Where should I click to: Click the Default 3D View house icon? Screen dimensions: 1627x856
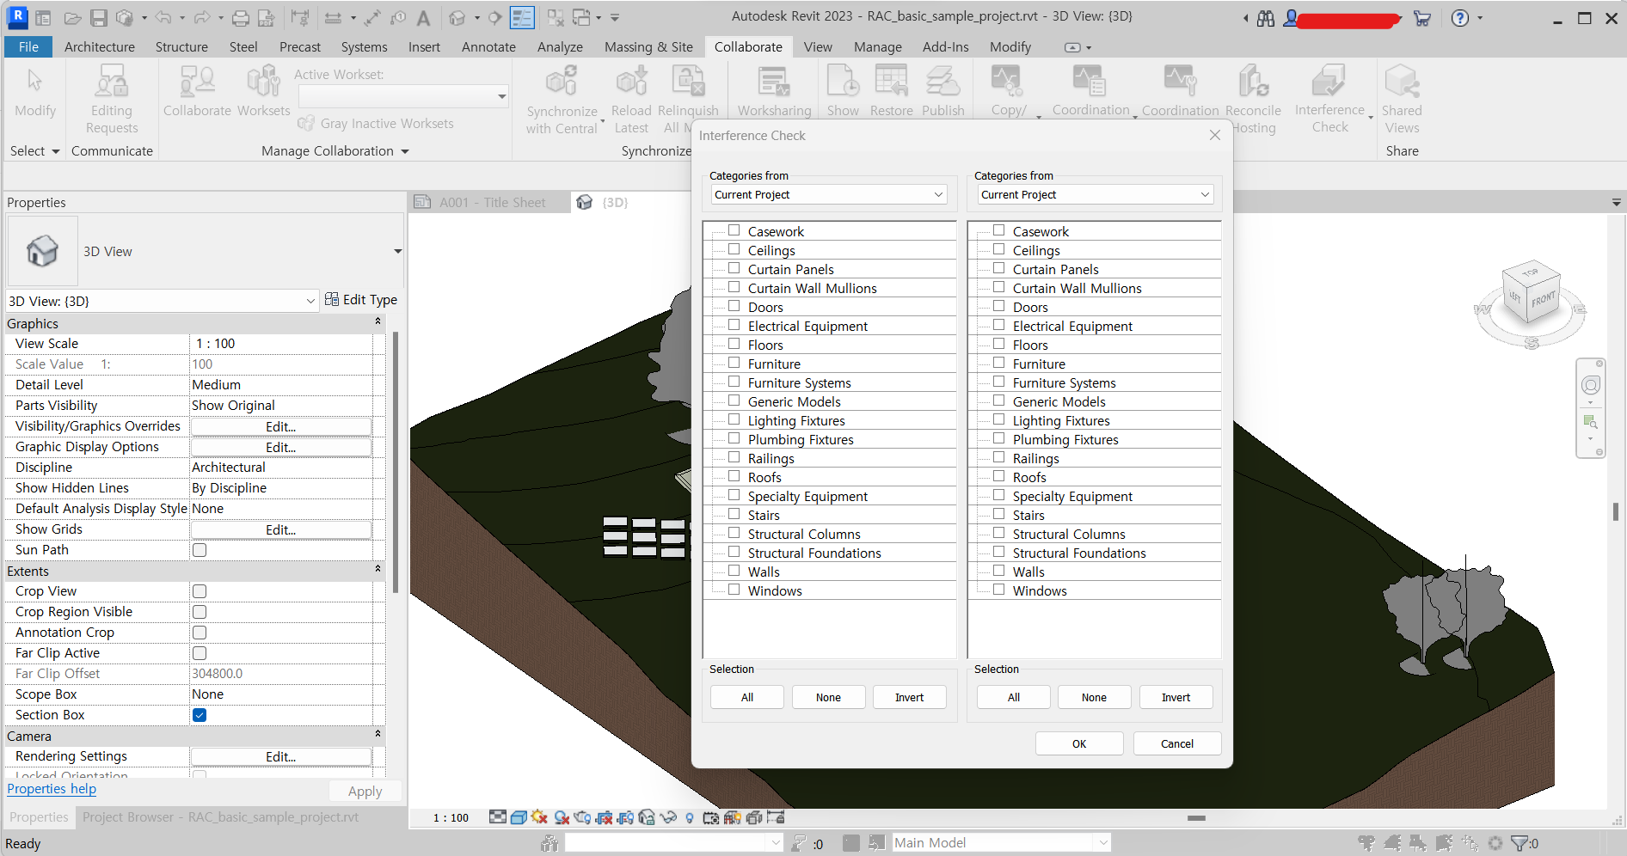[x=457, y=18]
